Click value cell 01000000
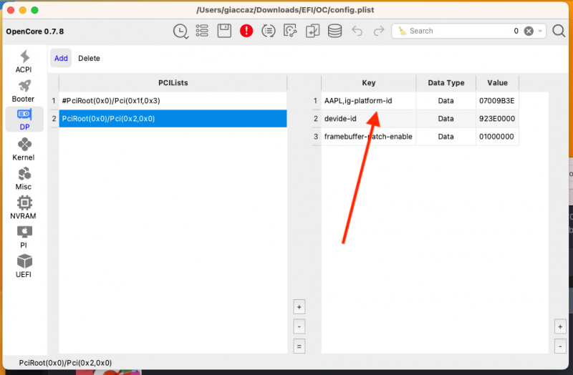 tap(497, 137)
